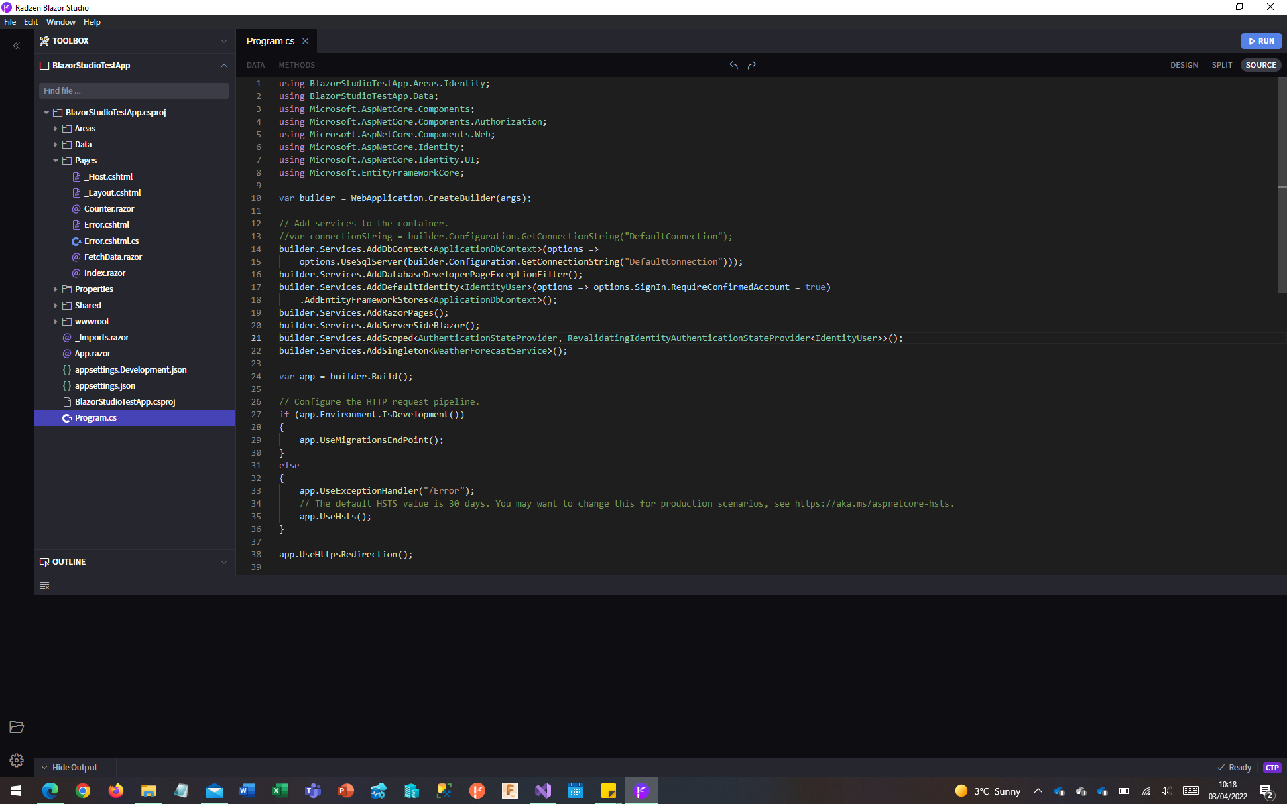Screen dimensions: 1287x804
Task: Switch to the METHODS tab
Action: pos(297,64)
